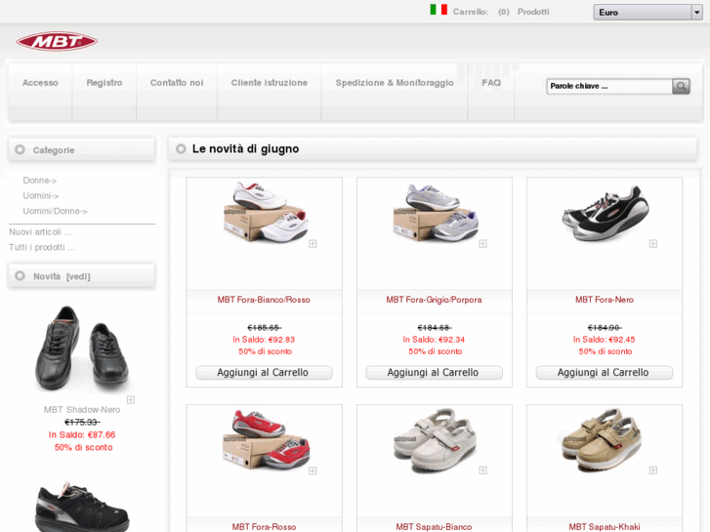This screenshot has height=532, width=710.
Task: Open the MBT Sapatu-Bianco product title
Action: [x=435, y=527]
